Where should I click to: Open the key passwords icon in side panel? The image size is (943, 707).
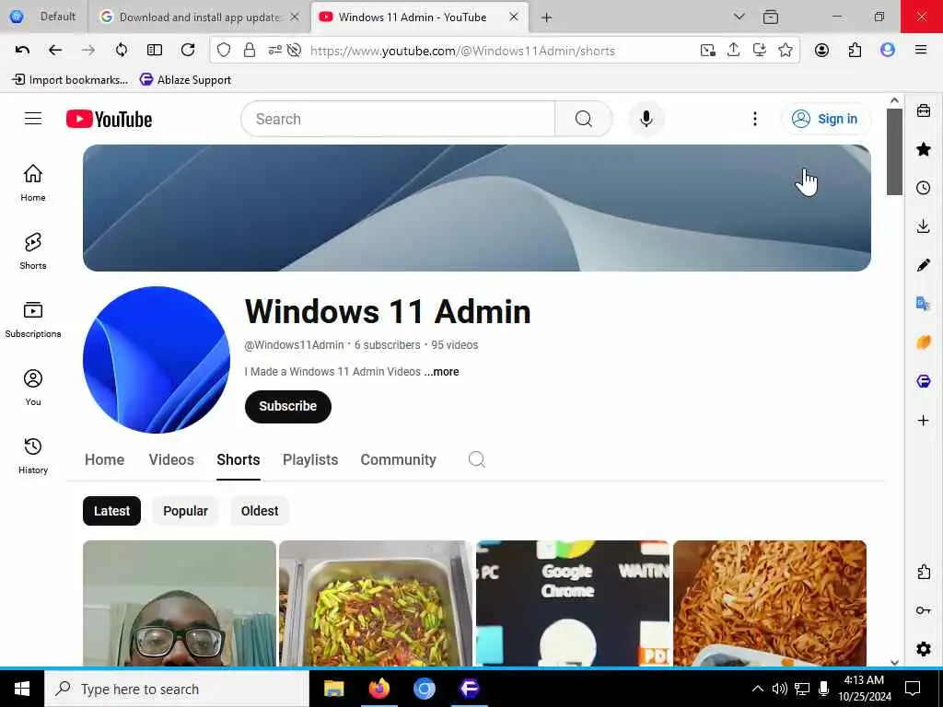click(923, 610)
